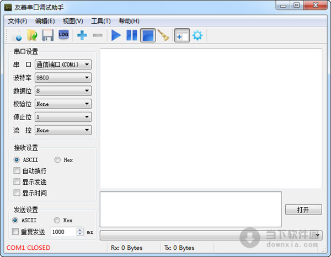The width and height of the screenshot is (331, 257).
Task: Click inside the receive display area
Action: (211, 119)
